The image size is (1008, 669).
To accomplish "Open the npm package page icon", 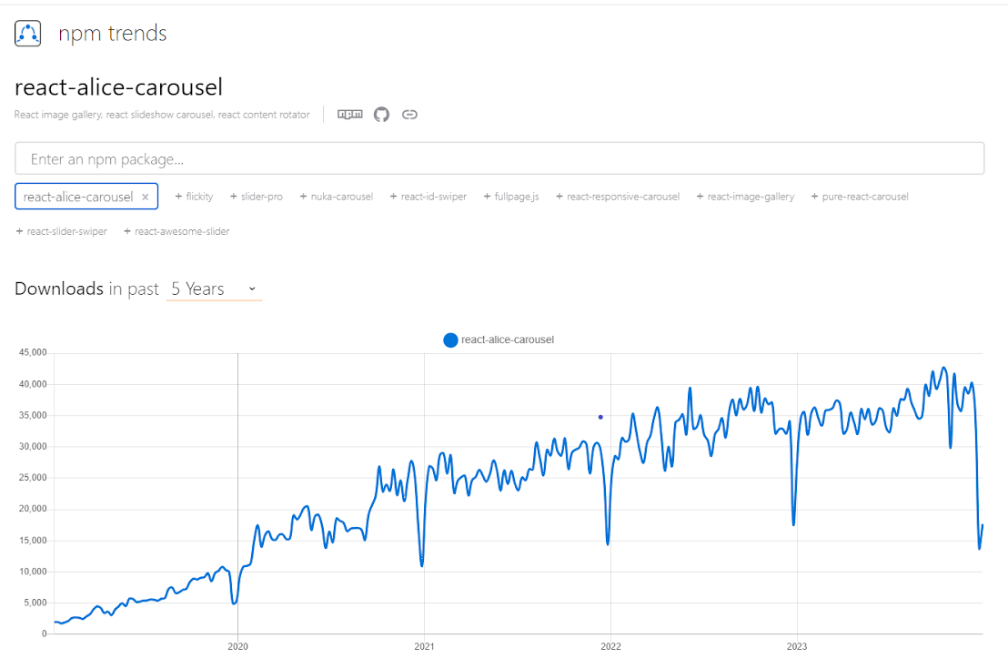I will point(349,115).
